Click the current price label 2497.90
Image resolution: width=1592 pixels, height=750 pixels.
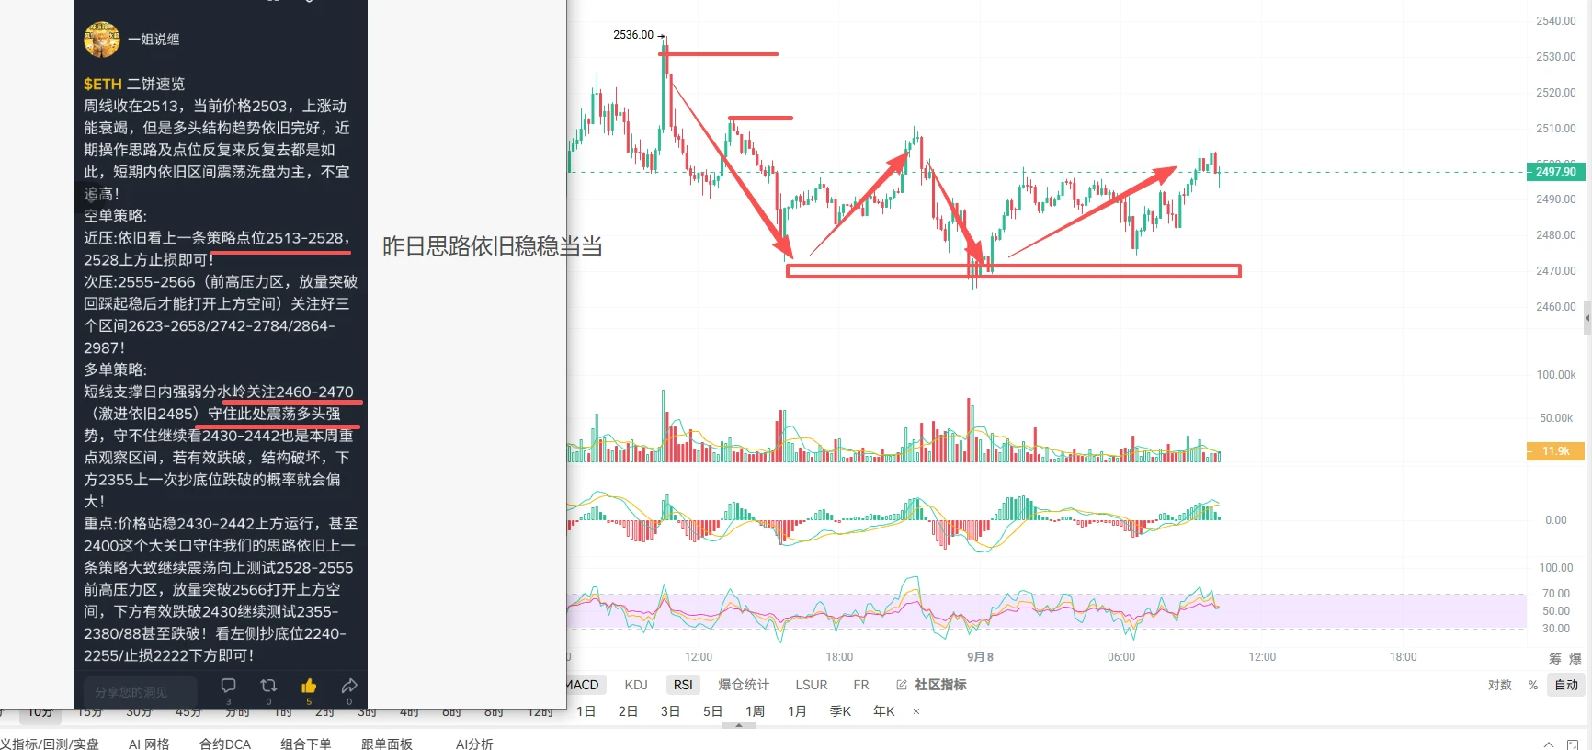1555,172
